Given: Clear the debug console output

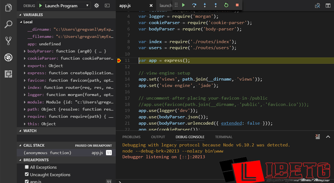Looking at the screenshot, I should pos(318,137).
